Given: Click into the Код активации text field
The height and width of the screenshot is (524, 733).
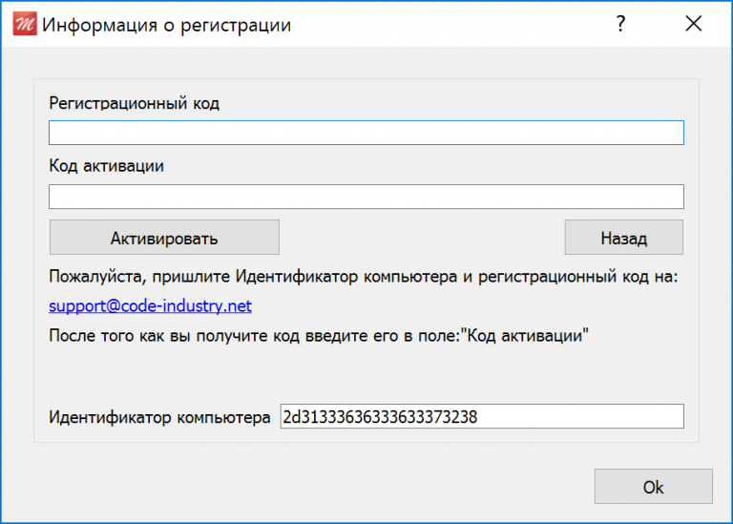Looking at the screenshot, I should (x=366, y=197).
